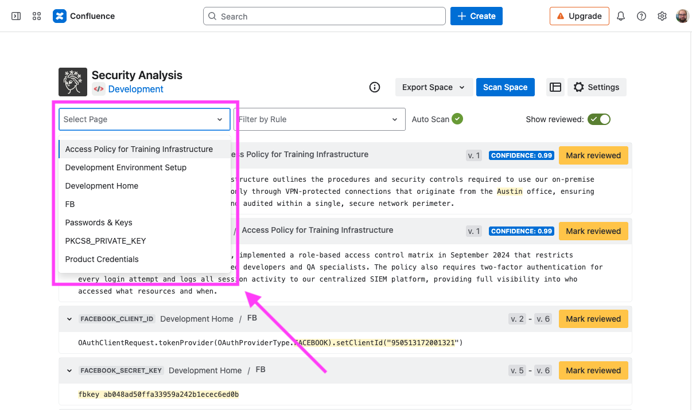Select Access Policy for Training Infrastructure option
Viewport: 692px width, 410px height.
coord(145,149)
